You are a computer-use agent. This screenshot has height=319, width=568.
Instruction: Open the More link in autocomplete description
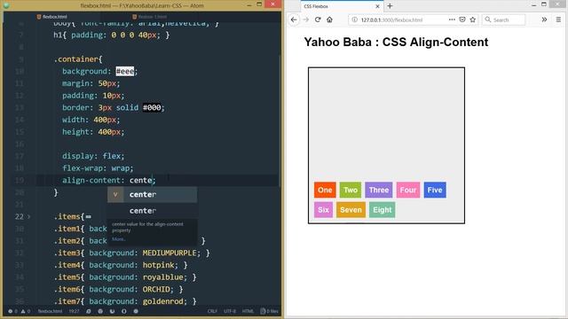tap(118, 239)
